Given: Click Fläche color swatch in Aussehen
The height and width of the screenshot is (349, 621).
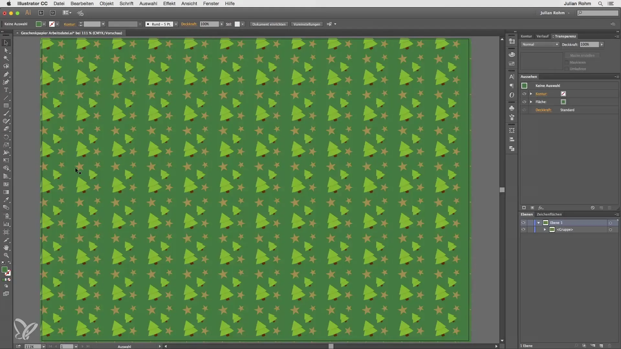Looking at the screenshot, I should coord(563,102).
